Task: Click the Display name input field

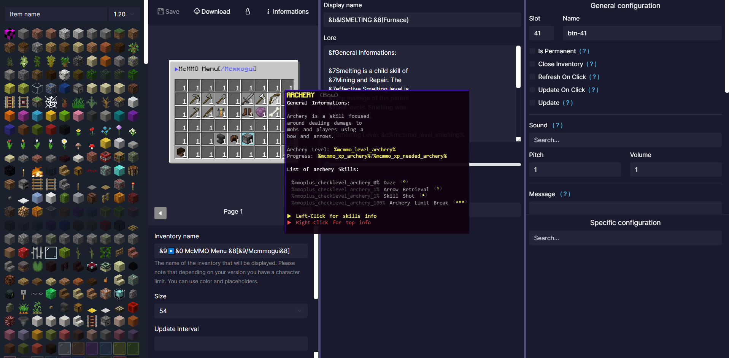Action: pyautogui.click(x=422, y=20)
